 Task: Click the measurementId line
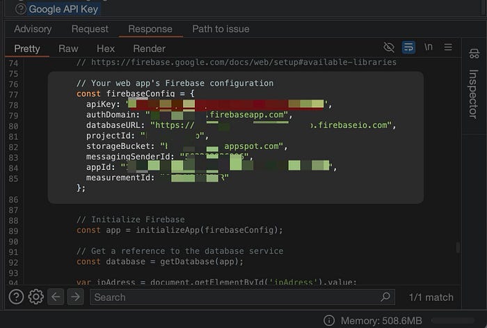coord(157,178)
